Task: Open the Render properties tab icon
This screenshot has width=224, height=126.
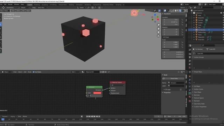Action: (190, 54)
